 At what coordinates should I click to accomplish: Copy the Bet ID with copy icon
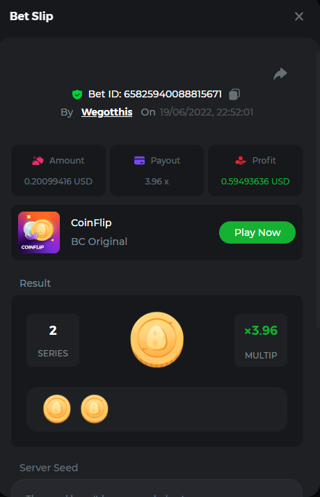pyautogui.click(x=234, y=94)
